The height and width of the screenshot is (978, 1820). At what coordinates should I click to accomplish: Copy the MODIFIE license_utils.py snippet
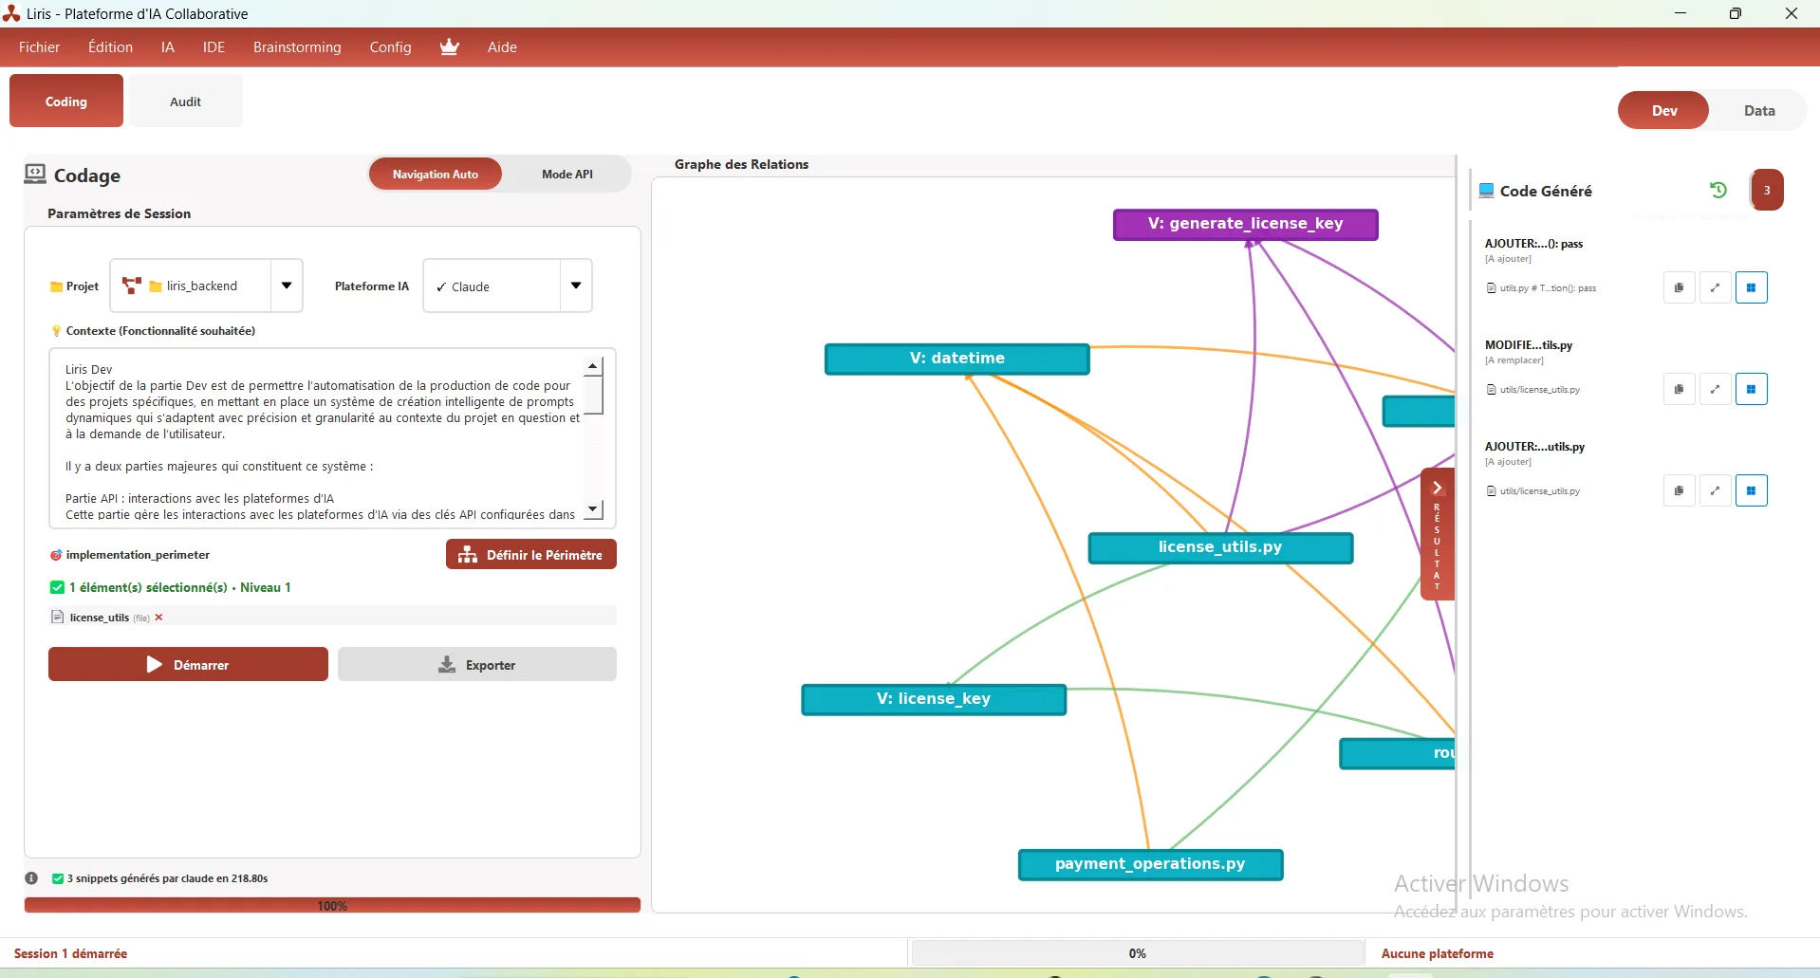coord(1679,389)
